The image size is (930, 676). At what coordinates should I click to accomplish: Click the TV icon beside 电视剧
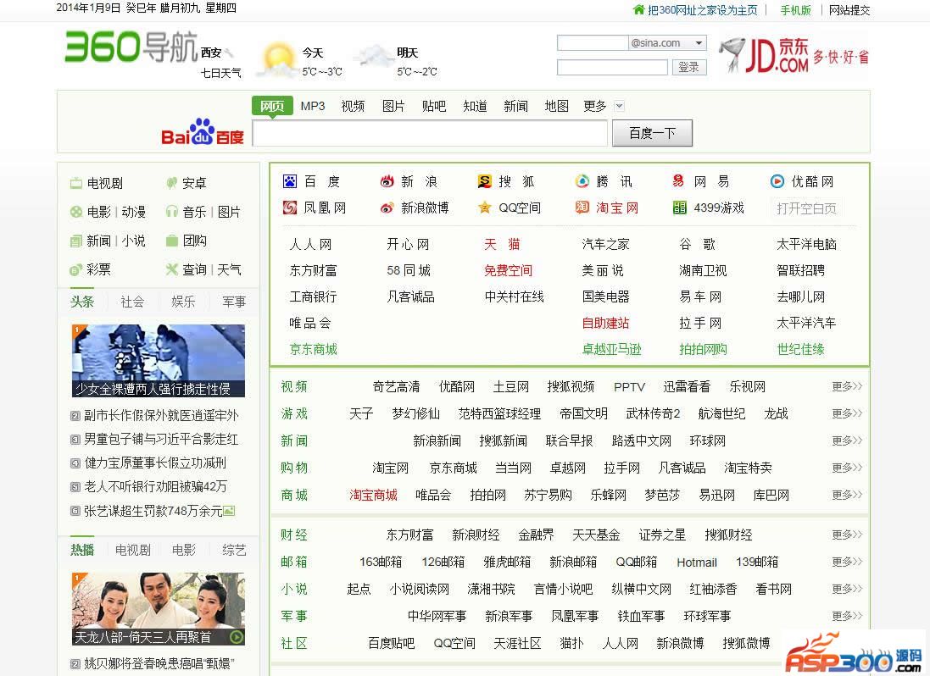(x=76, y=183)
